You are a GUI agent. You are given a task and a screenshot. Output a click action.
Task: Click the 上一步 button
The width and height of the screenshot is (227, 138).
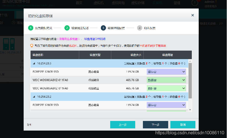coord(123,125)
